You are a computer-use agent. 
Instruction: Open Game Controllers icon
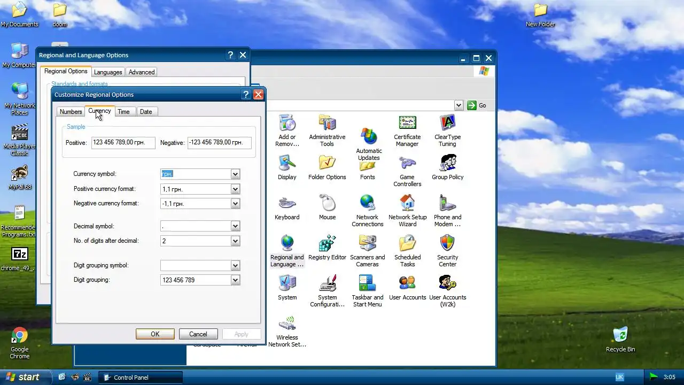(407, 171)
